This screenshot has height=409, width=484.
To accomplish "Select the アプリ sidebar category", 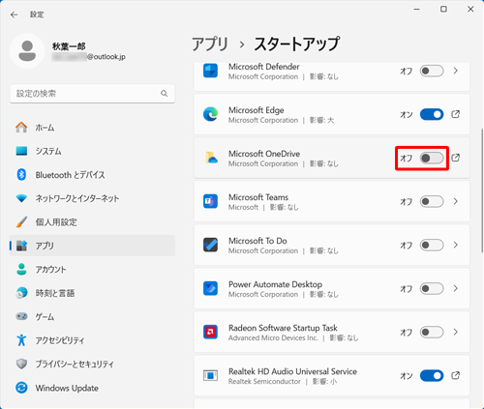I will (x=92, y=246).
